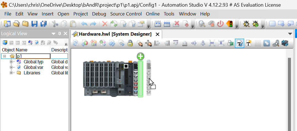Image resolution: width=297 pixels, height=131 pixels.
Task: Click the plain closed folder toolbar icon
Action: [x=25, y=24]
